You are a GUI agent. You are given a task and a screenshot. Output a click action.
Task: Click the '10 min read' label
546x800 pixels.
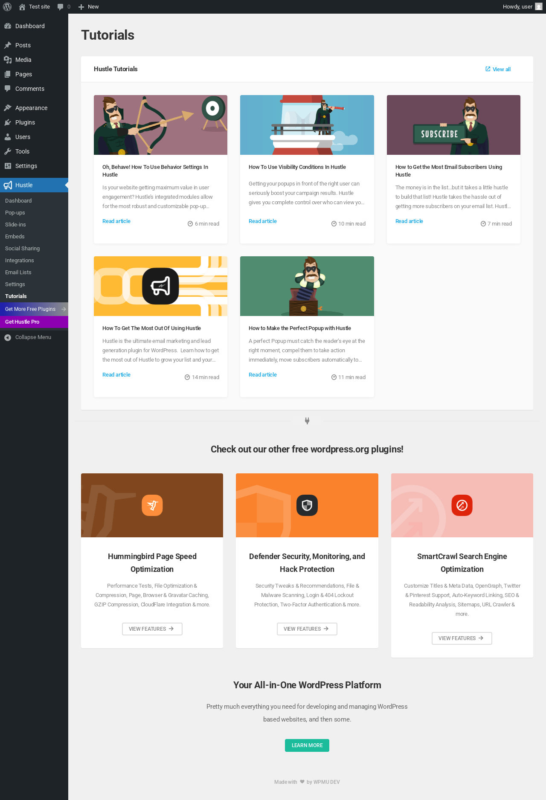tap(352, 224)
